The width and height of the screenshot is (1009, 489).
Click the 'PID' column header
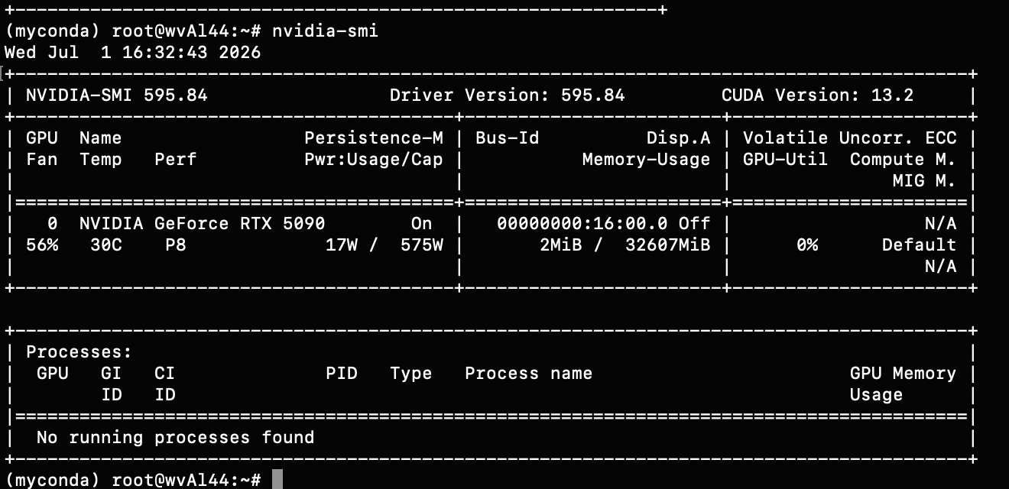pos(342,374)
